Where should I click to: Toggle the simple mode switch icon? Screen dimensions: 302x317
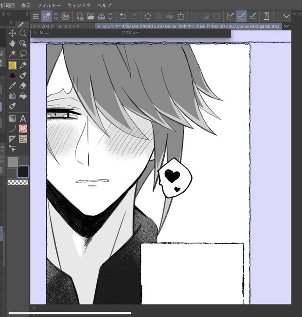pyautogui.click(x=47, y=16)
